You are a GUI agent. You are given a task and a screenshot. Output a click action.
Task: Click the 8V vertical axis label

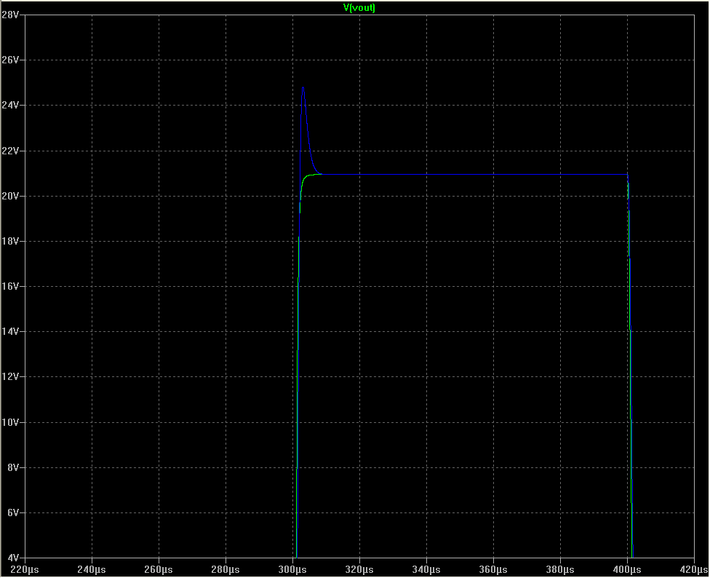(x=12, y=468)
